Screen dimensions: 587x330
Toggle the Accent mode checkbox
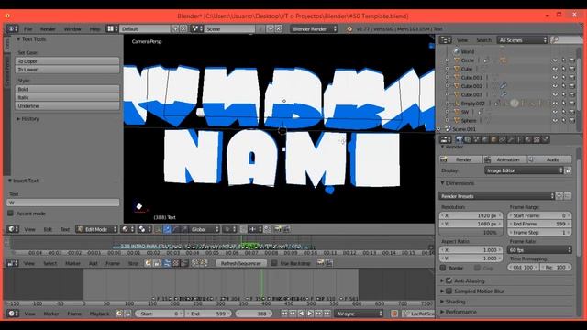10,214
